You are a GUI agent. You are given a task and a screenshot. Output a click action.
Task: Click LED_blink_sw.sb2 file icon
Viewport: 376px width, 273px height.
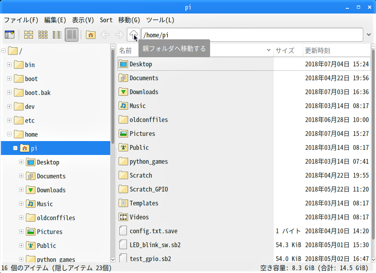[x=123, y=245]
